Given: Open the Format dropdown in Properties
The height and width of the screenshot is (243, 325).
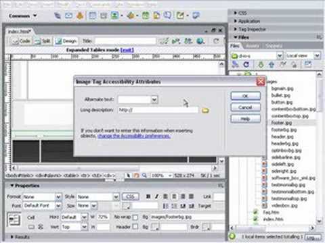Looking at the screenshot, I should (58, 197).
